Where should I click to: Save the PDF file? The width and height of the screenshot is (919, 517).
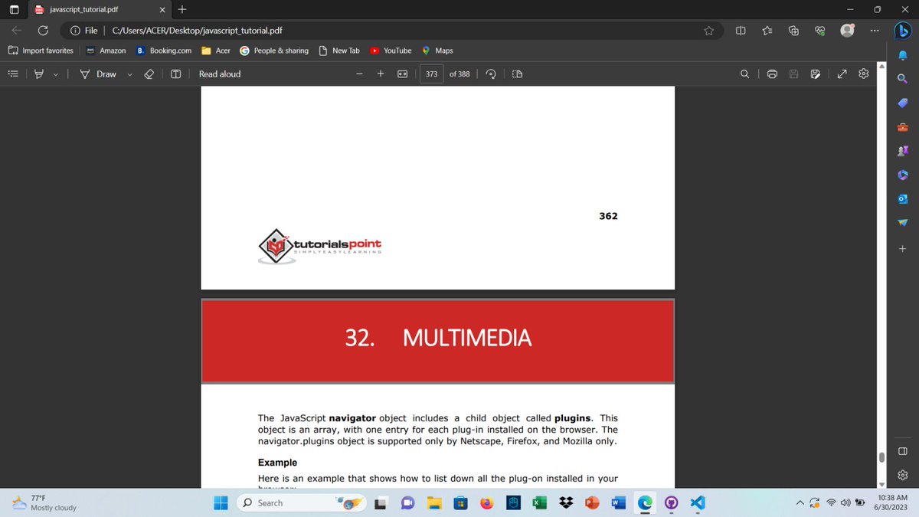pyautogui.click(x=794, y=74)
